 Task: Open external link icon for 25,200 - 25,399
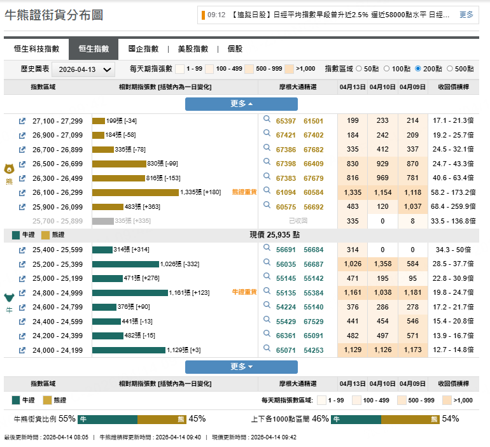tap(22, 264)
